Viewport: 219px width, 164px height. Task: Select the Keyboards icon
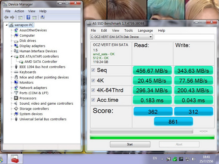click(16, 72)
